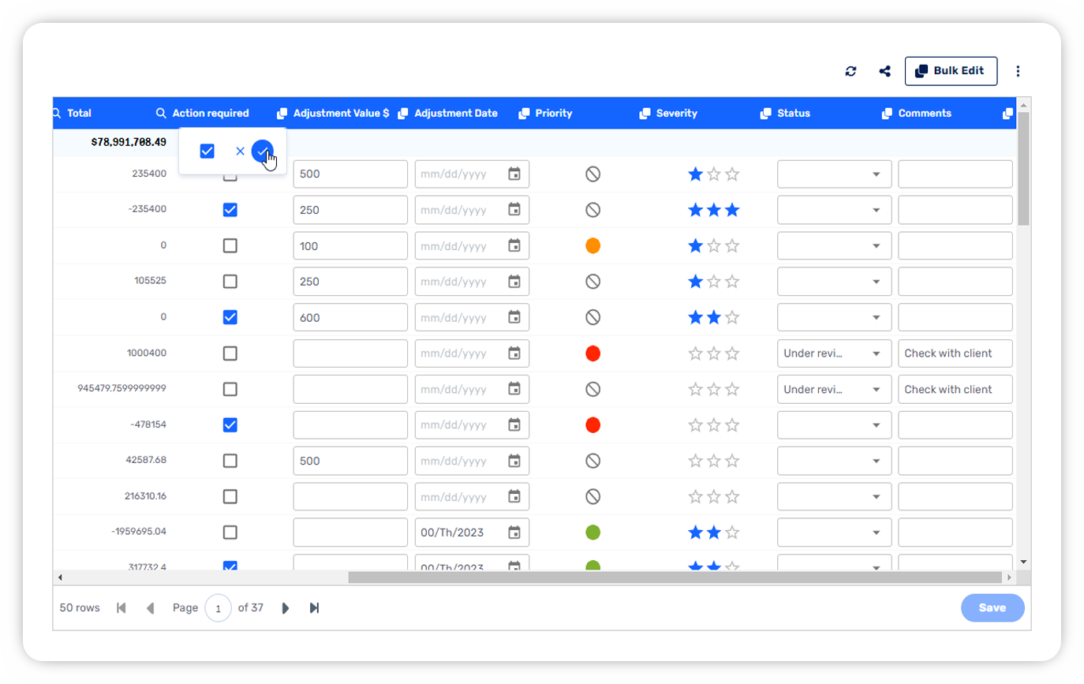Click the no-priority icon in the 235400 row

point(593,174)
